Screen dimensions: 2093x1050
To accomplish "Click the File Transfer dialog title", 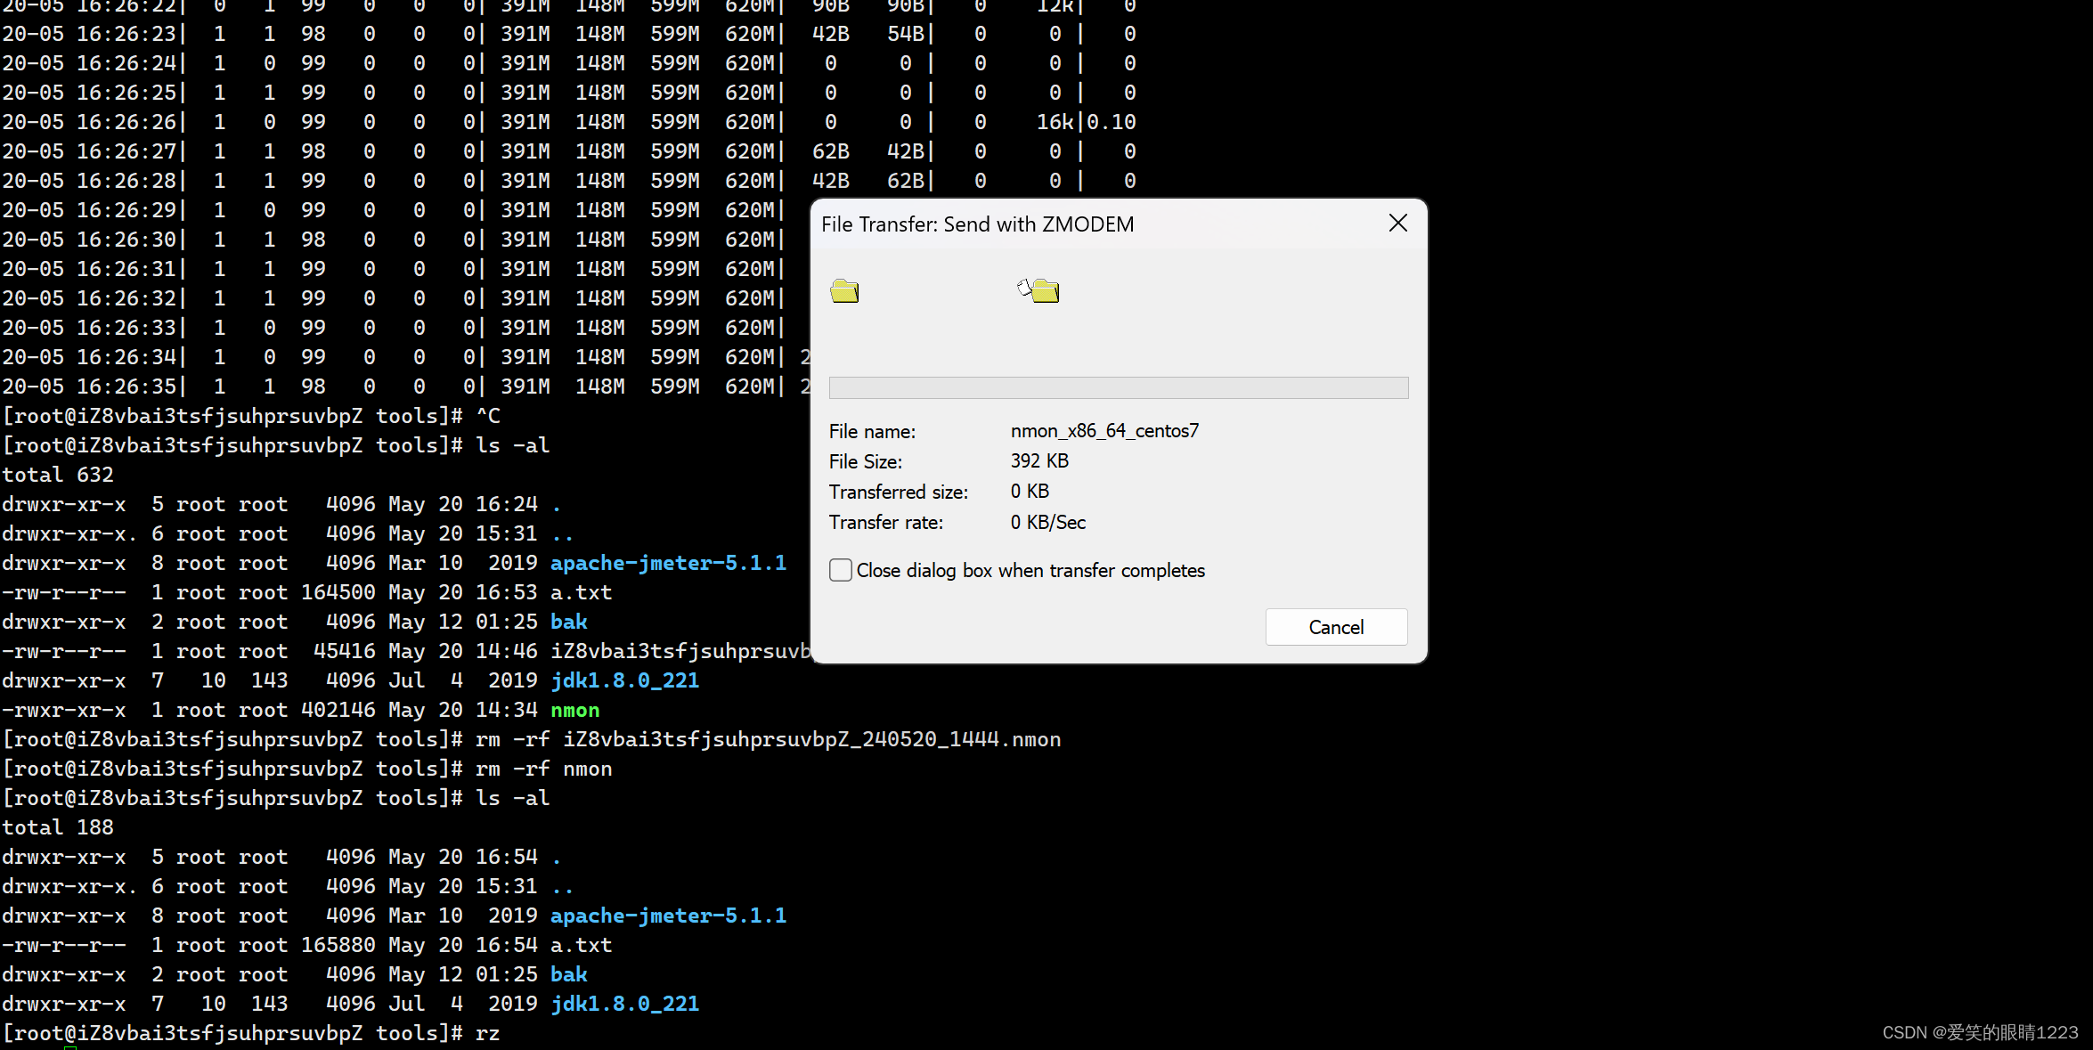I will click(x=977, y=224).
